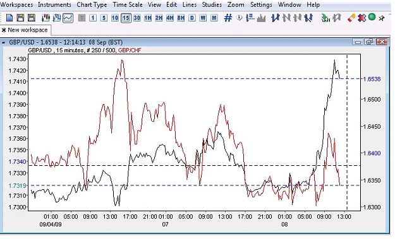This screenshot has width=395, height=239.
Task: Click the green arrow study icon
Action: coord(325,18)
